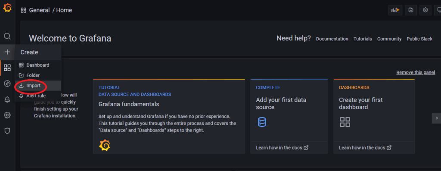Open the Configuration gear in the sidebar
Viewport: 441px width, 171px height.
click(7, 115)
